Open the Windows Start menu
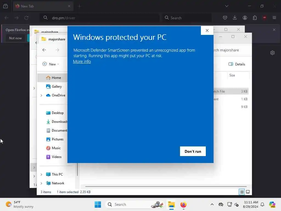Screen dimensions: 281x211 98,204
